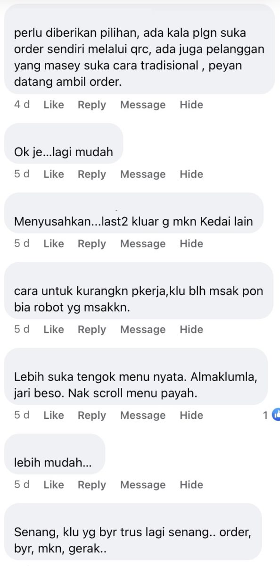Reply to the 'perlu diberikan pilihan' comment
This screenshot has width=280, height=566.
pyautogui.click(x=92, y=105)
